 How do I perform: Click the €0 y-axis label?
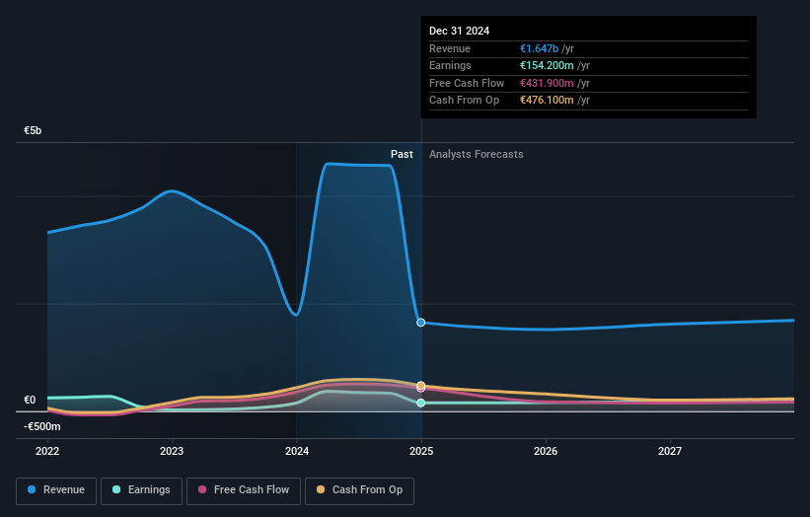click(x=30, y=400)
